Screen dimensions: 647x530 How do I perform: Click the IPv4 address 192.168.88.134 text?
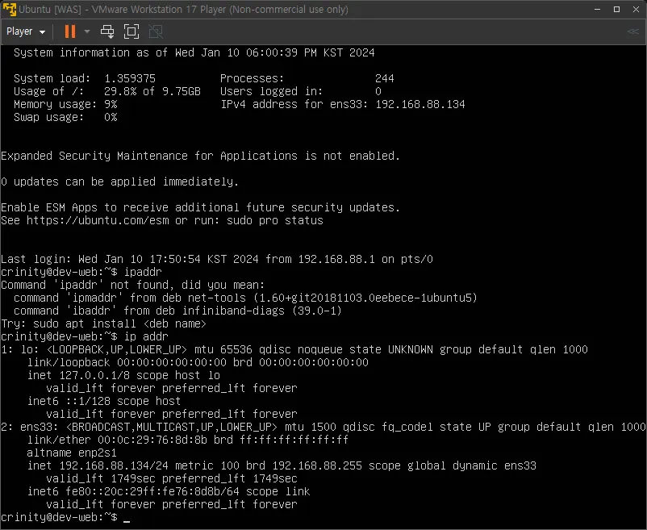(420, 104)
